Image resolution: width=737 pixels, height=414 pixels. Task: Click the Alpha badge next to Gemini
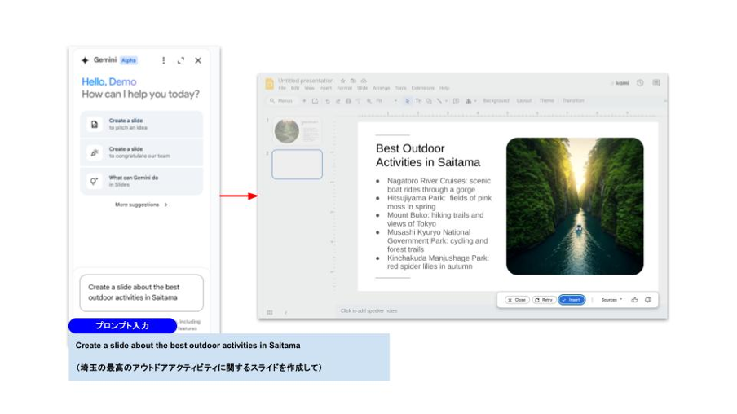128,60
